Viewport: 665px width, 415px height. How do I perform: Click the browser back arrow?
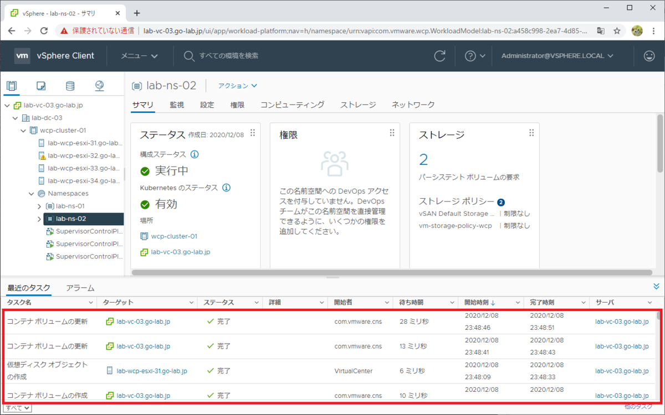(11, 31)
